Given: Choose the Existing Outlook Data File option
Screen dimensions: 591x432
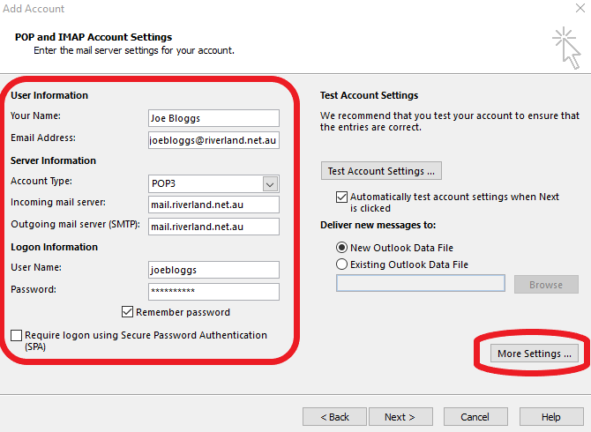Looking at the screenshot, I should point(341,264).
